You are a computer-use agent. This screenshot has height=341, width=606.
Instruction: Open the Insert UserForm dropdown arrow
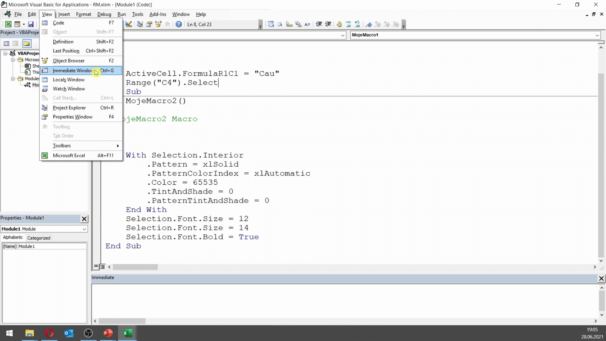click(x=24, y=24)
